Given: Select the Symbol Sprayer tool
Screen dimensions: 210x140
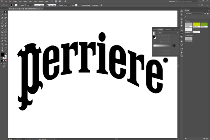Looking at the screenshot, I should (x=2, y=44).
